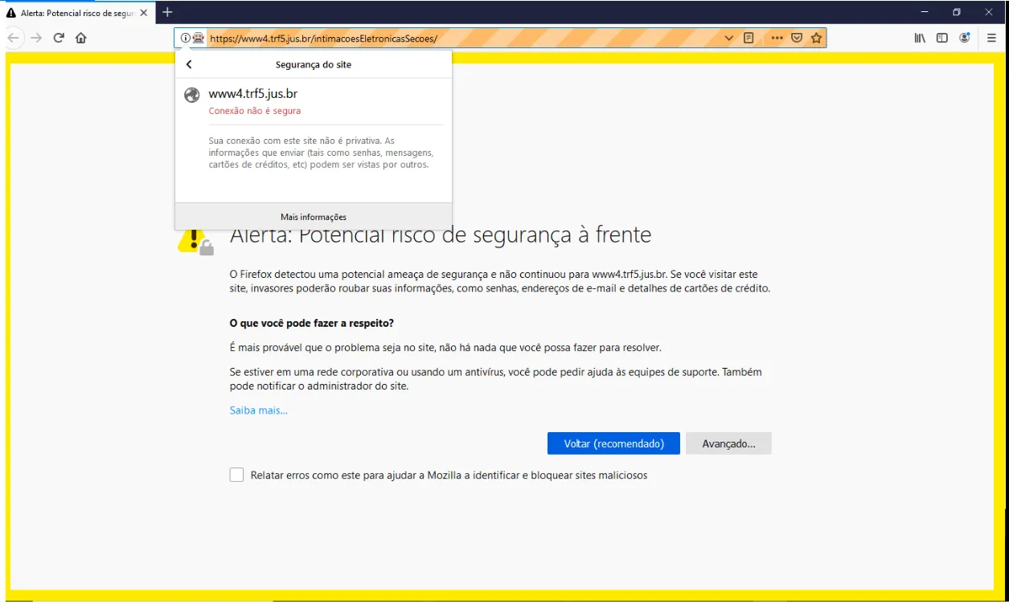The image size is (1009, 604).
Task: Click Mais informações in site security panel
Action: 314,217
